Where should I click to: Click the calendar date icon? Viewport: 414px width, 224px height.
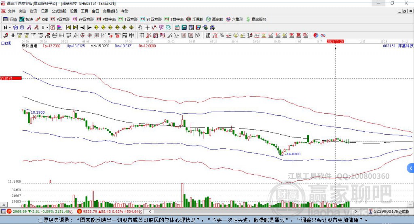coord(177,27)
